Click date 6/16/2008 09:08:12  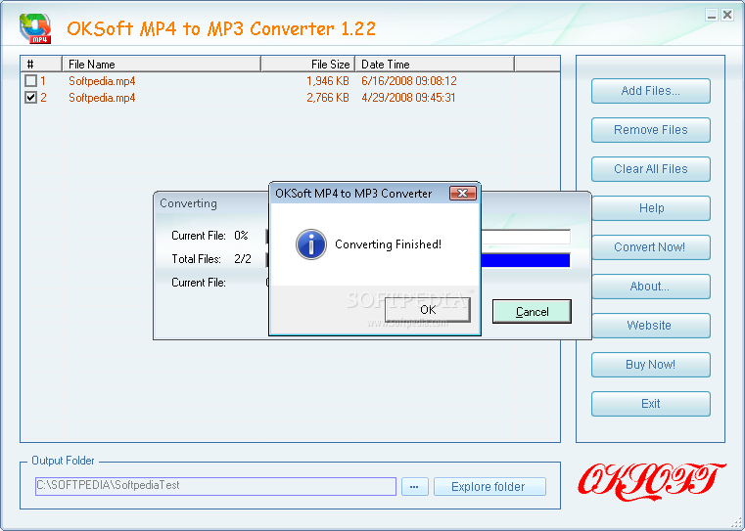point(408,80)
